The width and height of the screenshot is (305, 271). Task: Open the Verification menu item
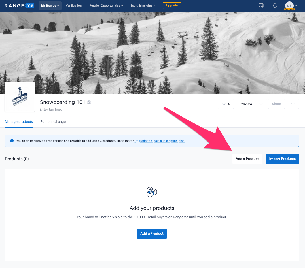pyautogui.click(x=73, y=5)
